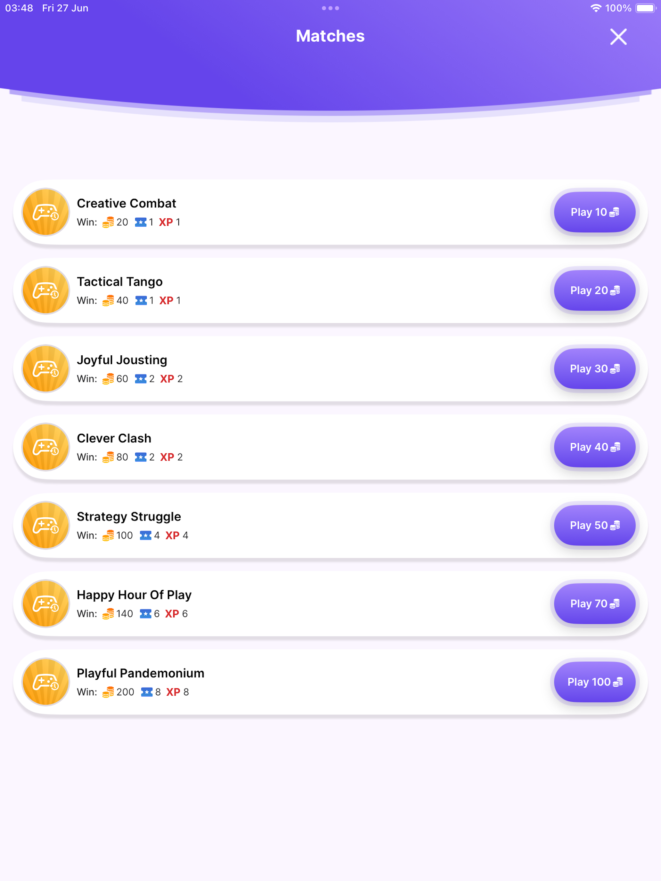Tap the Happy Hour Of Play gamepad icon

click(x=46, y=603)
